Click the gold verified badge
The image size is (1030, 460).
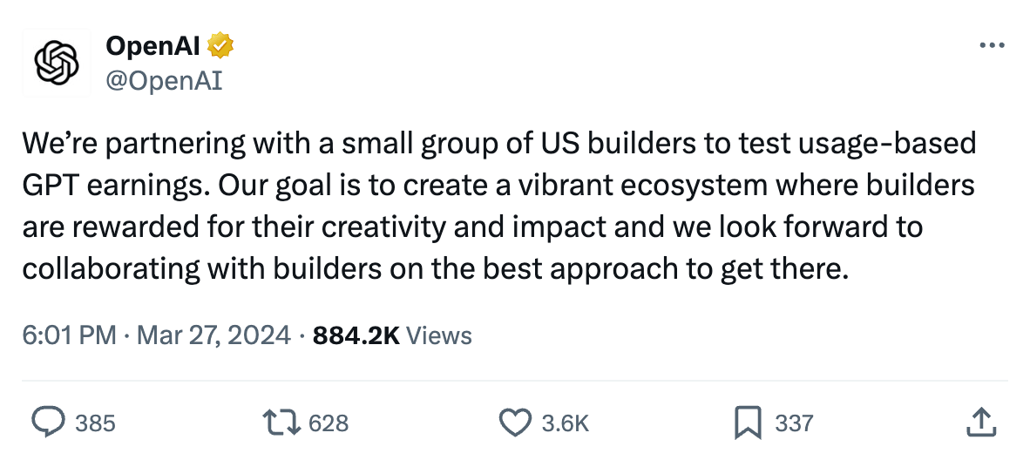point(220,45)
